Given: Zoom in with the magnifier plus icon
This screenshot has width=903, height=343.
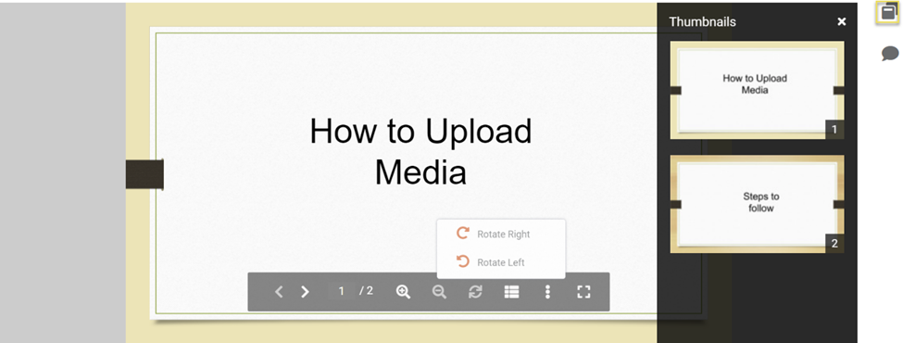Looking at the screenshot, I should point(403,292).
